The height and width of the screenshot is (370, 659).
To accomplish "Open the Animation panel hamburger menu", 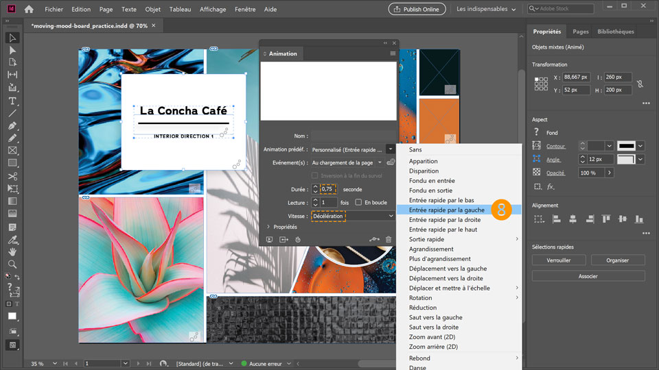I will pyautogui.click(x=393, y=53).
